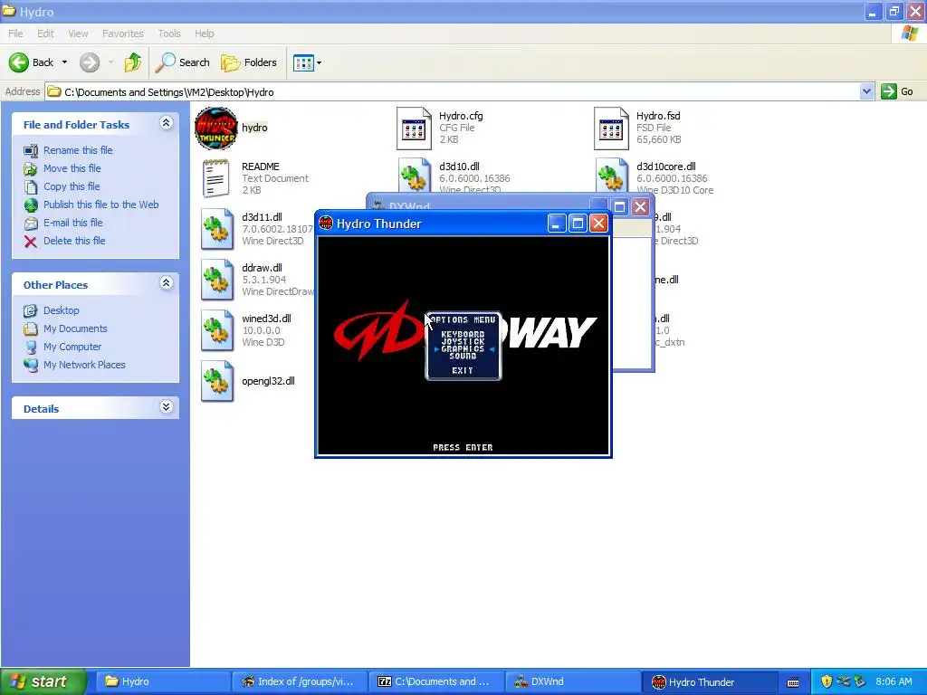
Task: Go up one folder level
Action: (133, 62)
